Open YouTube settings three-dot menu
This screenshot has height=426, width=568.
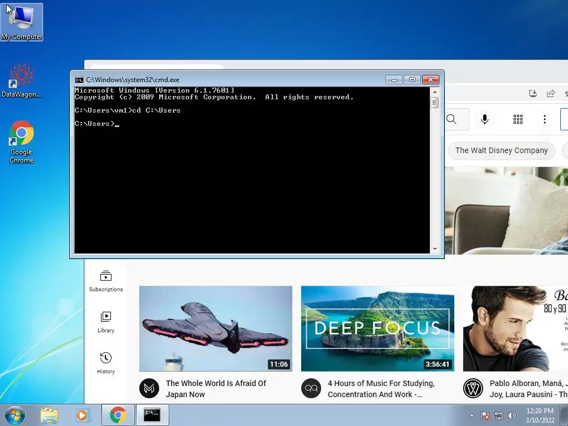(545, 119)
